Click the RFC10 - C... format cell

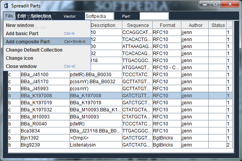167,68
